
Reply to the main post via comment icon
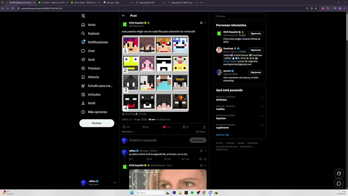pyautogui.click(x=124, y=127)
